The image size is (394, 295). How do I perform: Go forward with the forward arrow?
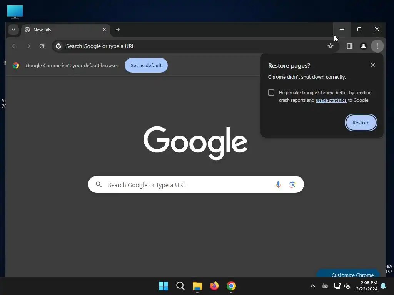(x=28, y=46)
